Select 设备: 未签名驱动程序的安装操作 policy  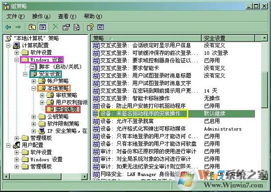[140, 114]
